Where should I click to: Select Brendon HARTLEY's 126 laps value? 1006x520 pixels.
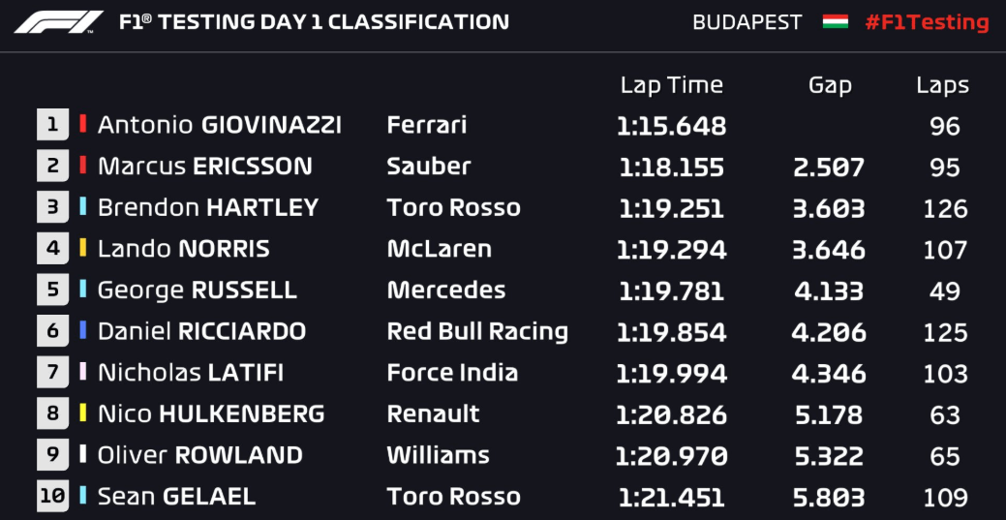[x=945, y=208]
